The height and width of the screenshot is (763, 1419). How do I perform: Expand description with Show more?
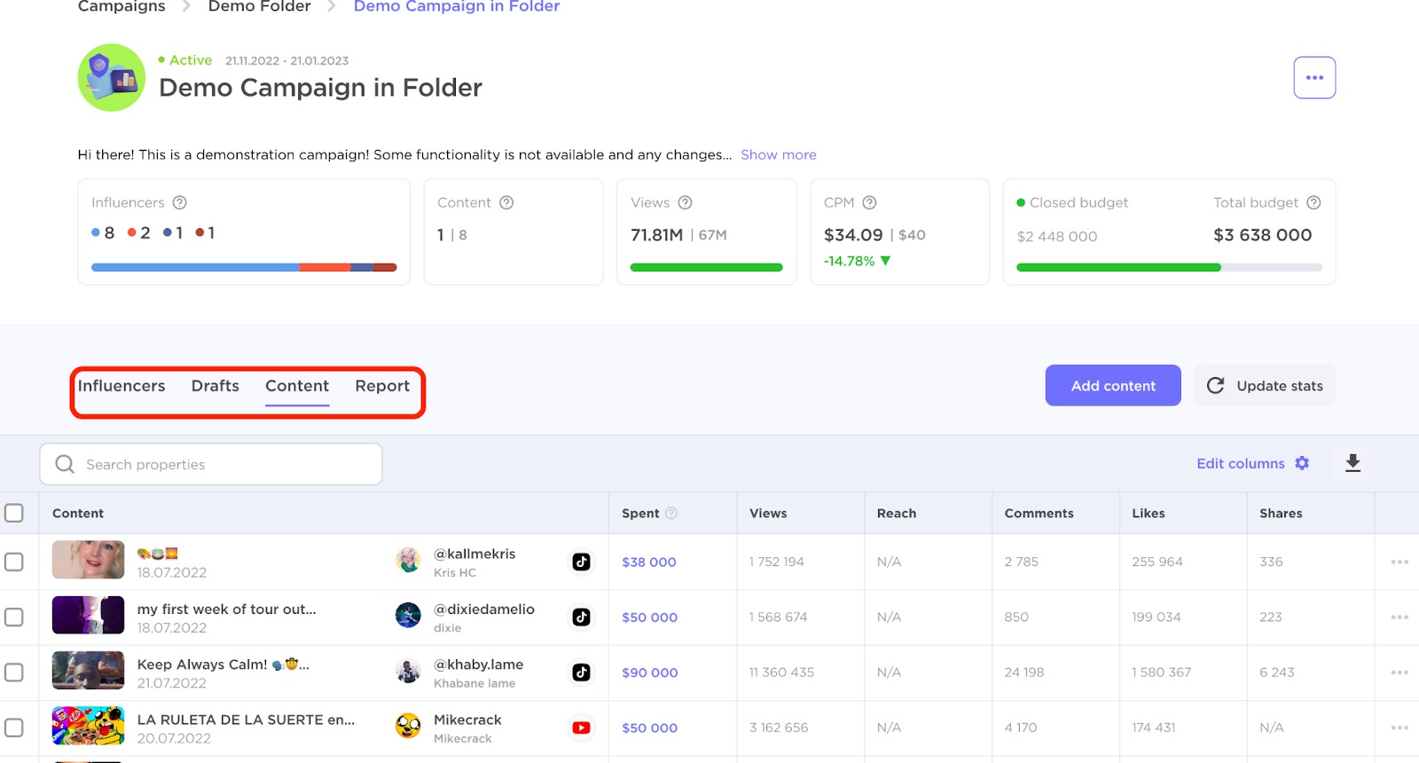pyautogui.click(x=779, y=154)
